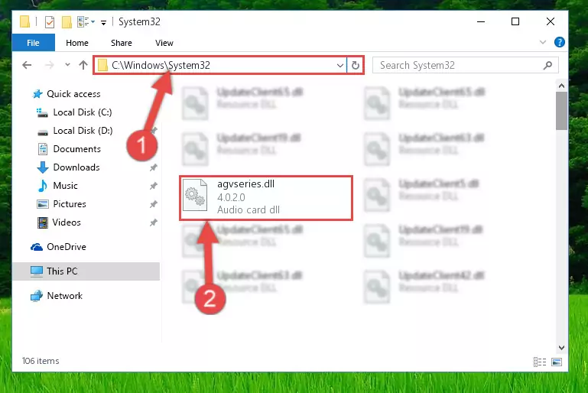Click the search magnifier icon

point(548,65)
